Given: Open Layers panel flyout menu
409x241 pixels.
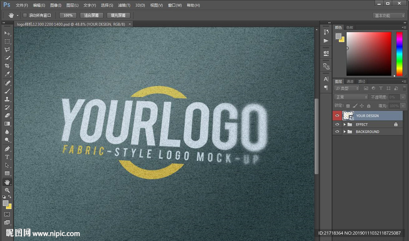Looking at the screenshot, I should point(404,81).
